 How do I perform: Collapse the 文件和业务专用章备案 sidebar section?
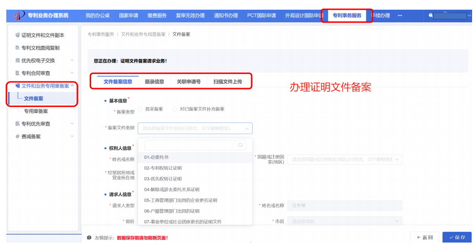(x=72, y=86)
